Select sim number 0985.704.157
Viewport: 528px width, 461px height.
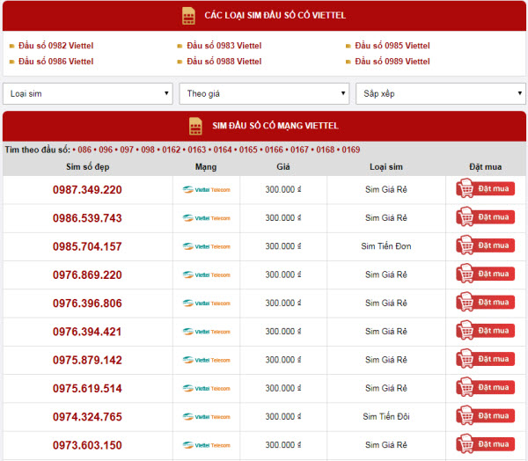tap(87, 246)
